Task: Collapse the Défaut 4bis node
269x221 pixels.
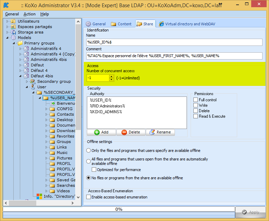Action: tap(21, 76)
